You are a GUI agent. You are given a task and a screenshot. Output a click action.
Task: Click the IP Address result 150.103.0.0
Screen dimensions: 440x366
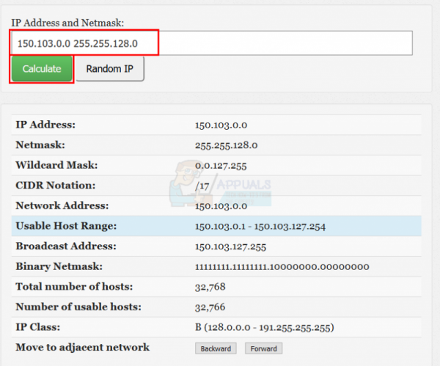click(x=221, y=125)
